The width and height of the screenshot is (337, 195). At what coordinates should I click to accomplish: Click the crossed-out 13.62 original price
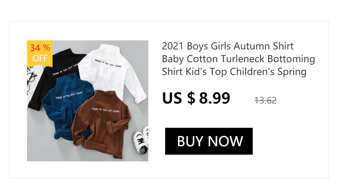pyautogui.click(x=266, y=100)
